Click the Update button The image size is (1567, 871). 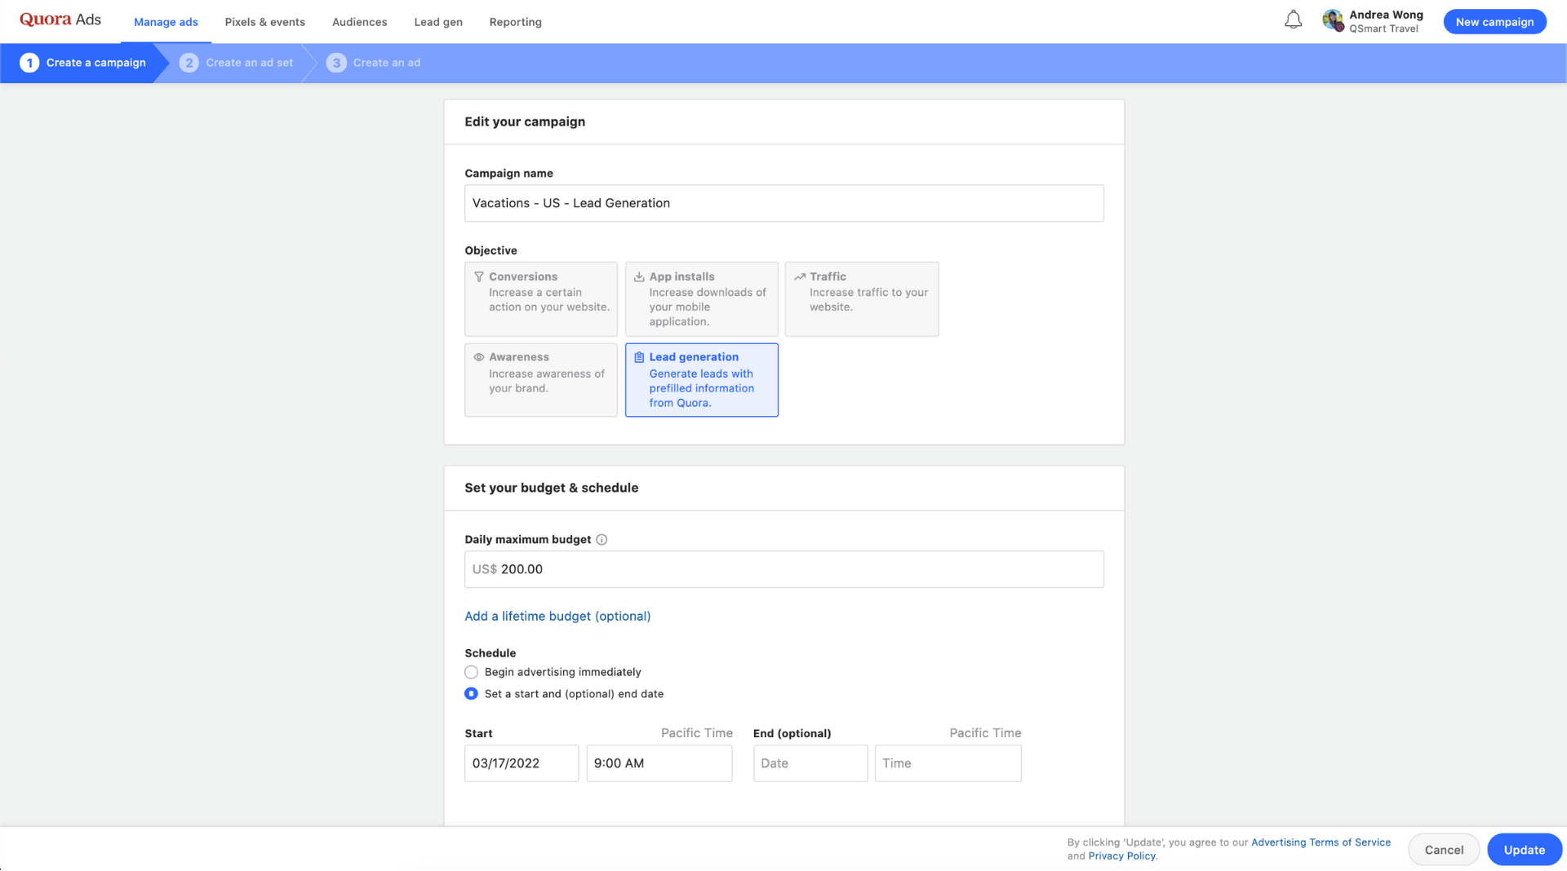(1524, 850)
